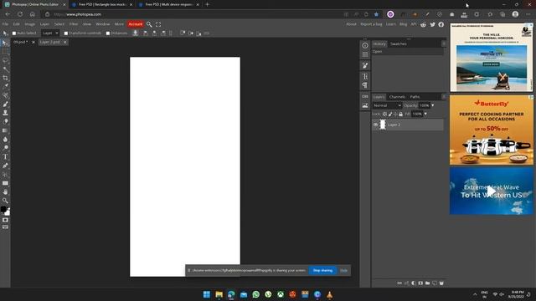Open the Info panel icon
Image resolution: width=536 pixels, height=301 pixels.
click(365, 45)
